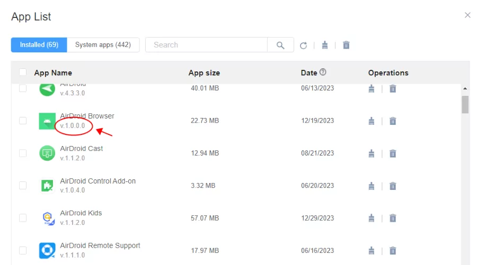Click the vertical scrollbar thumb
Viewport: 477px width, 265px height.
pyautogui.click(x=465, y=104)
